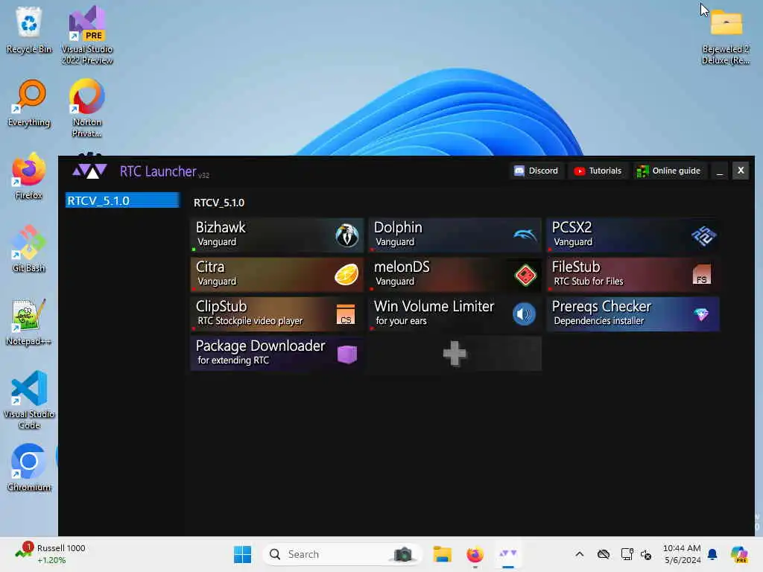Viewport: 763px width, 572px height.
Task: Run Prereqs Checker via diamond icon
Action: pyautogui.click(x=701, y=315)
